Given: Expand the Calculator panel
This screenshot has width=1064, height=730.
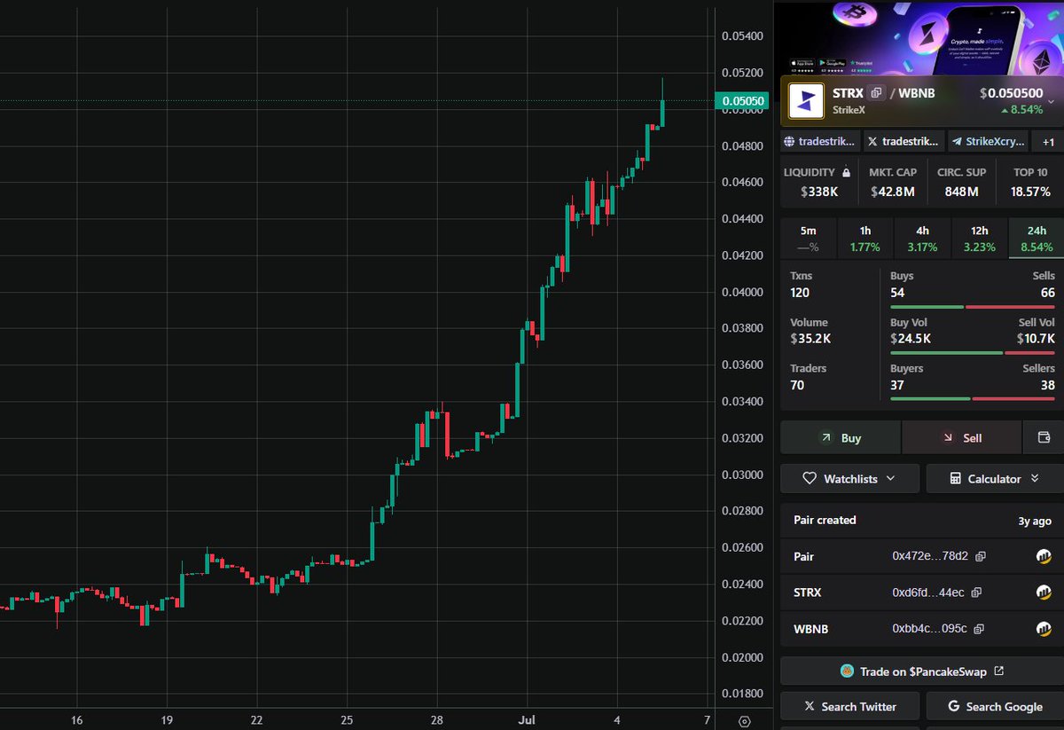Looking at the screenshot, I should [995, 478].
